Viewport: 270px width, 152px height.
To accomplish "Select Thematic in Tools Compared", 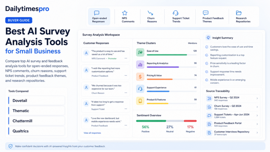I will click(x=36, y=111).
